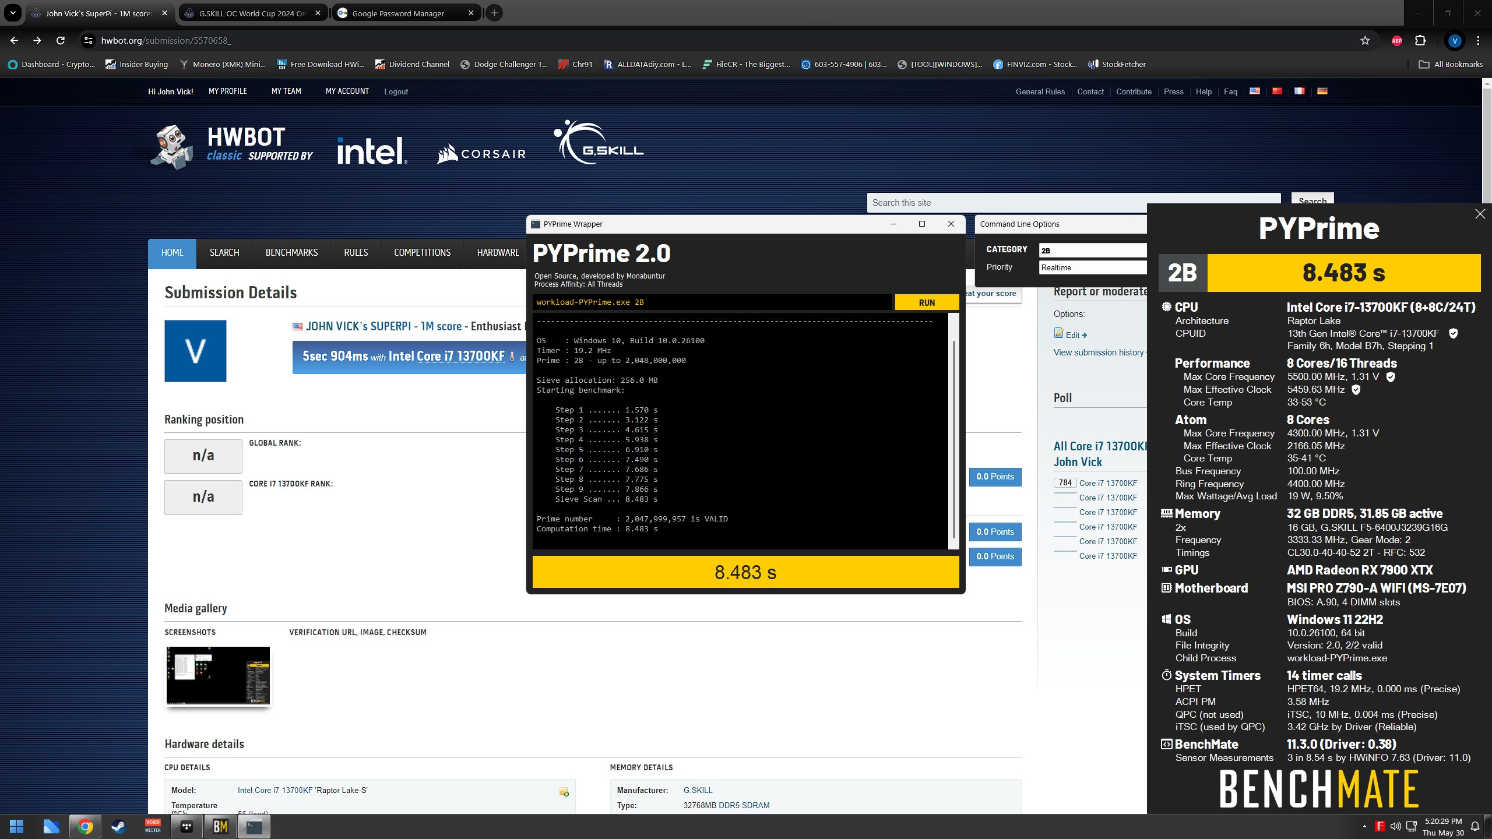Switch to G.SKILL OC World Cup tab
The height and width of the screenshot is (839, 1492).
252,13
